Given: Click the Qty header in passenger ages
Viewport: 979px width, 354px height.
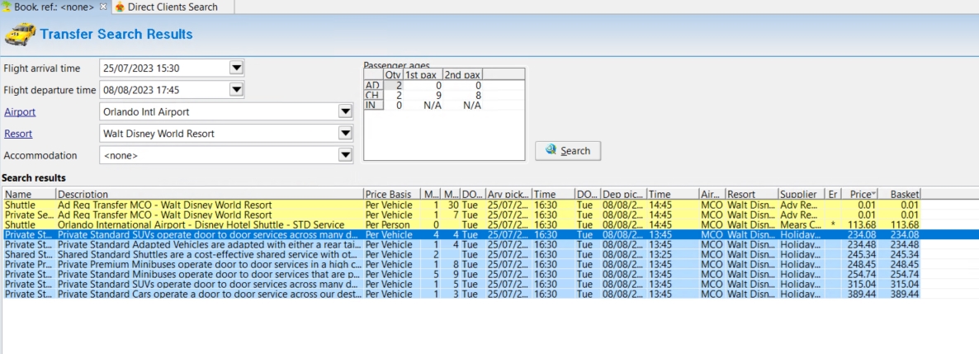Looking at the screenshot, I should click(394, 75).
